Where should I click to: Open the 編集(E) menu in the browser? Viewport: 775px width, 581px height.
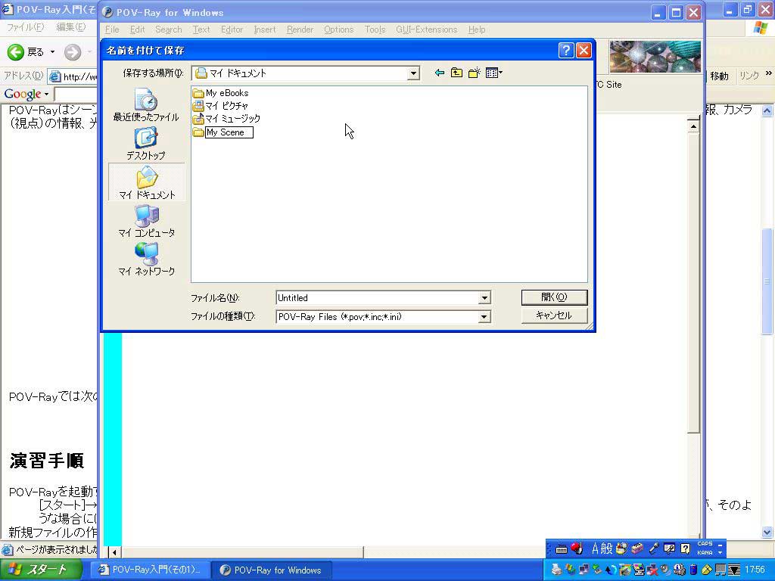70,27
